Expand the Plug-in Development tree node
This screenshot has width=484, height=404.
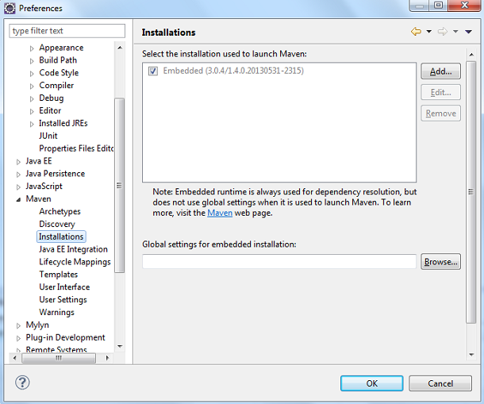coord(18,338)
